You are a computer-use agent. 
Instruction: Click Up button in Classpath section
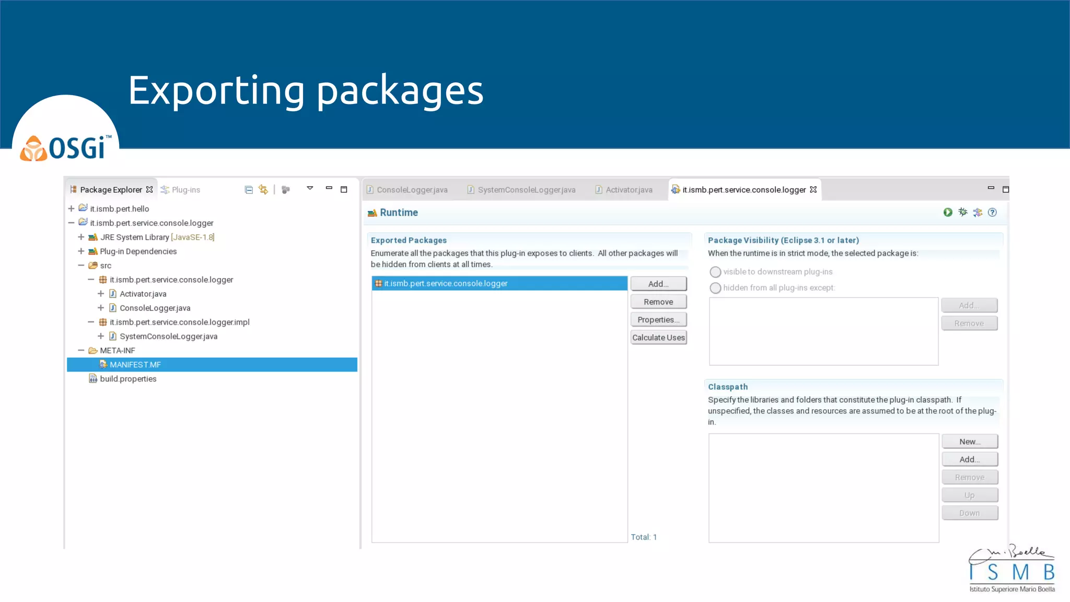(970, 495)
